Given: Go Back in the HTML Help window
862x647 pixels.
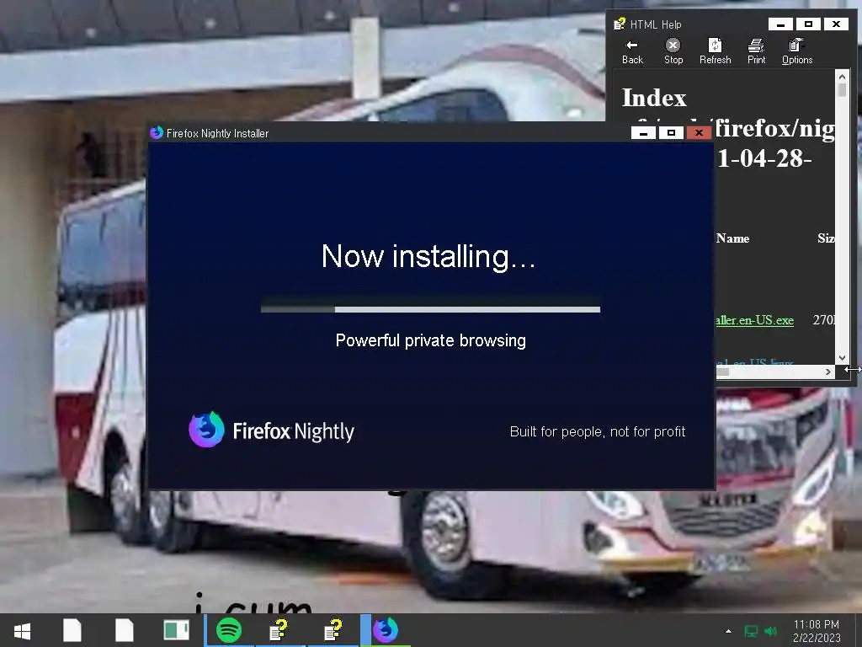Looking at the screenshot, I should 632,51.
